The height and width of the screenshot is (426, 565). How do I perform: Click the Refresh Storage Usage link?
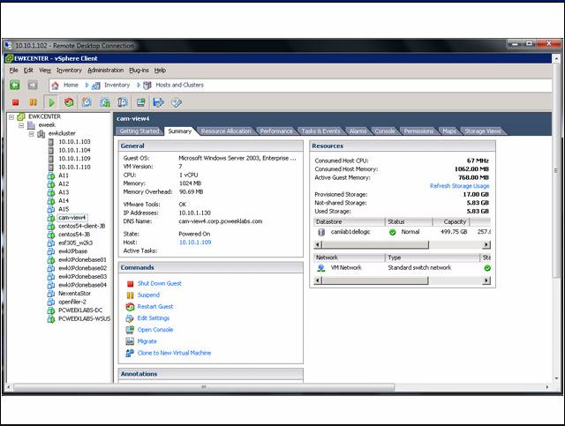pos(459,186)
